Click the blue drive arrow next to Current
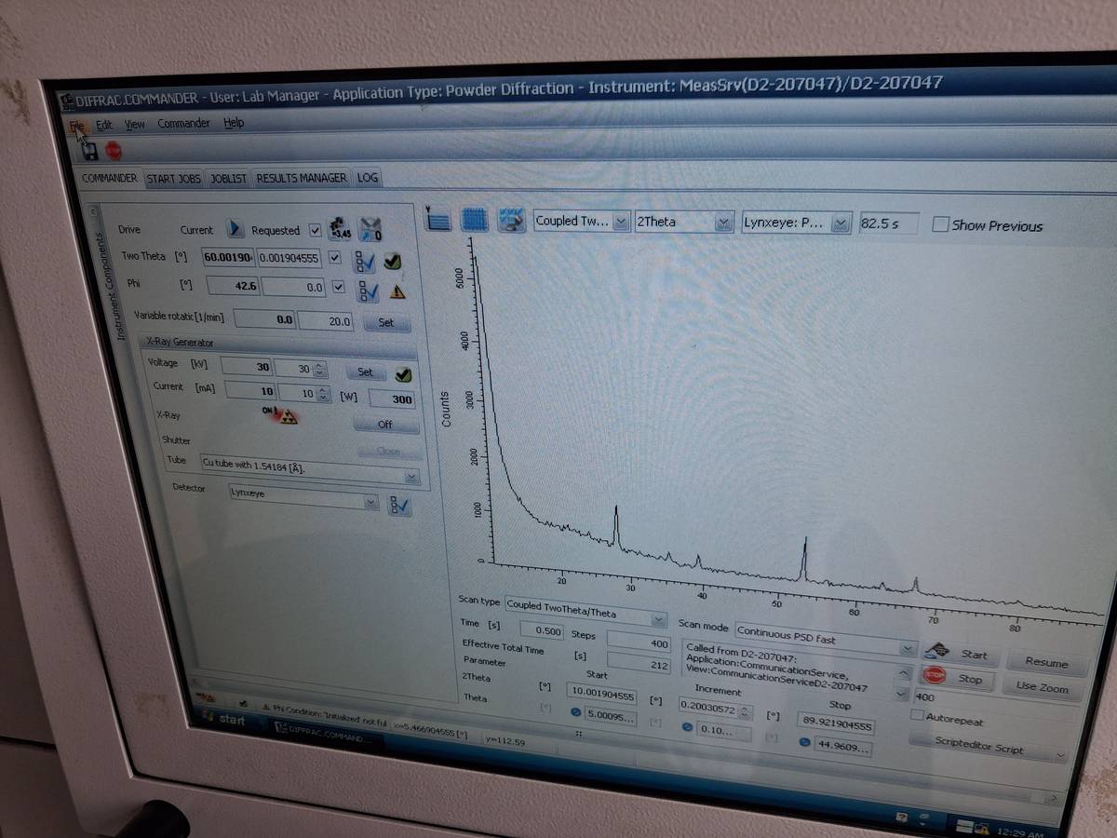1117x838 pixels. coord(235,228)
